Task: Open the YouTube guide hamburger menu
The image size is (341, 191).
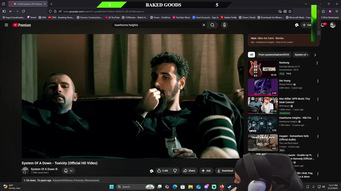Action: coord(6,25)
